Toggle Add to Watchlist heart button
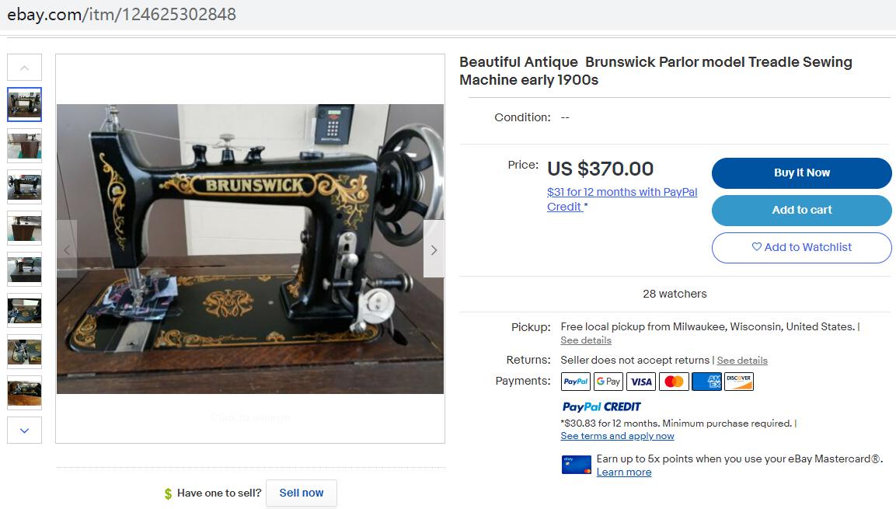896x509 pixels. pyautogui.click(x=801, y=247)
